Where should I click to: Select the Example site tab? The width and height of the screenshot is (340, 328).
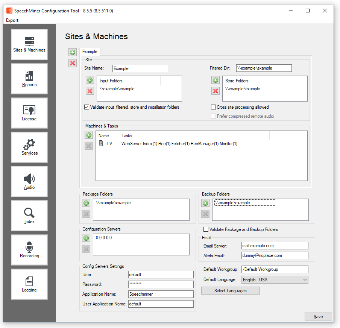click(x=90, y=52)
